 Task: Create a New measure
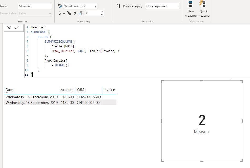(191, 9)
